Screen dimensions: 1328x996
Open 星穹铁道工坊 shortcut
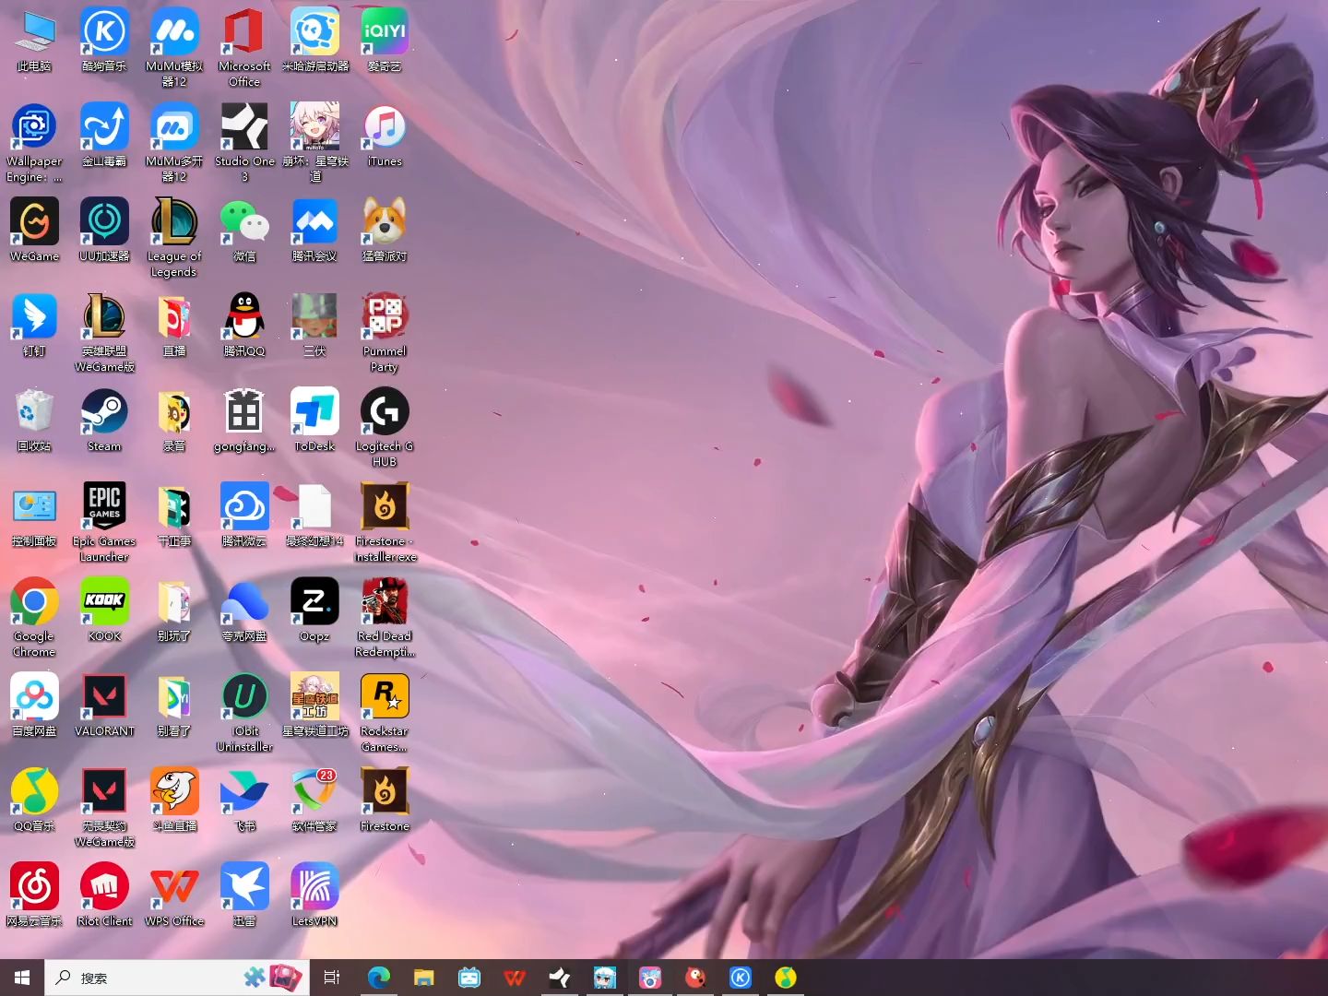314,705
